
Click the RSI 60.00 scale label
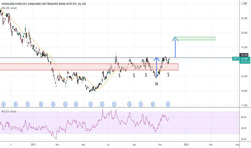point(244,117)
